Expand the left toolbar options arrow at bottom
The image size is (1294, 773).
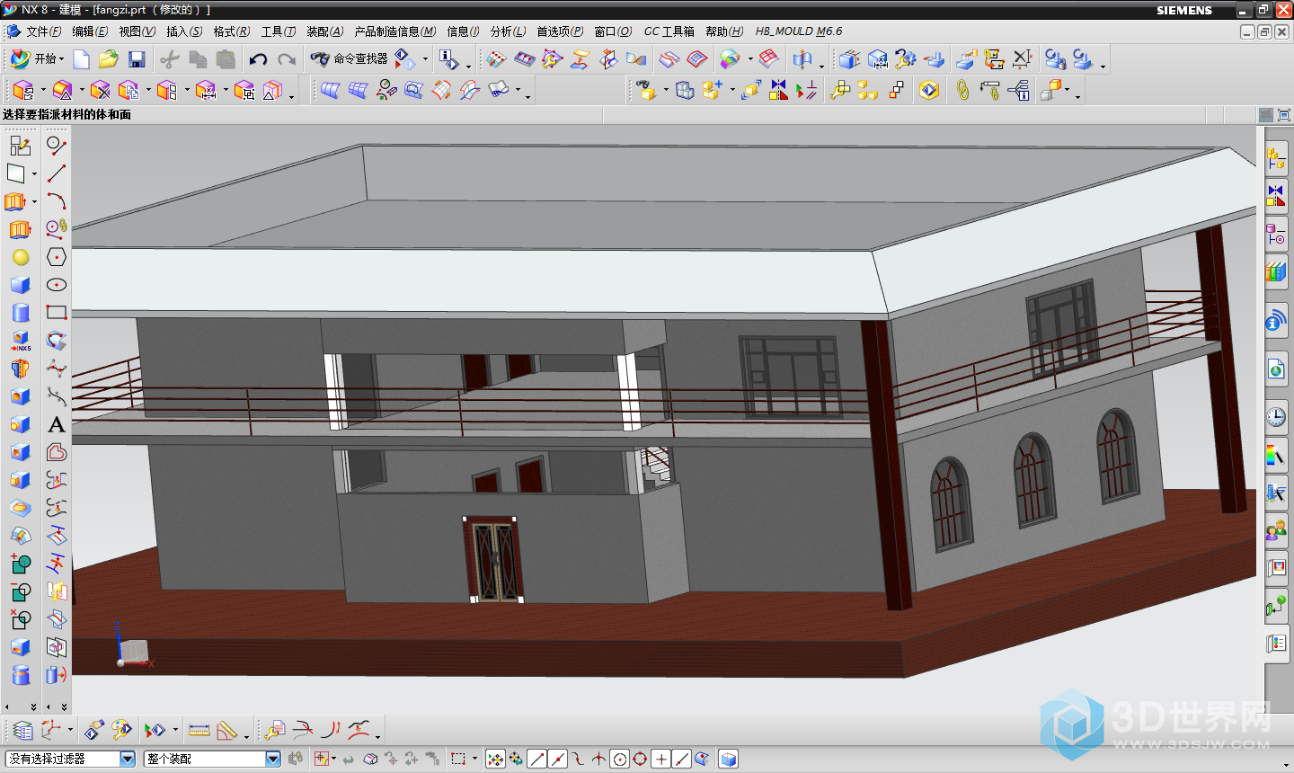point(33,706)
